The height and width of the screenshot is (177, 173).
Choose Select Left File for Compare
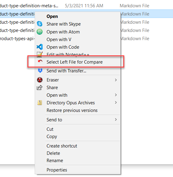pos(75,62)
